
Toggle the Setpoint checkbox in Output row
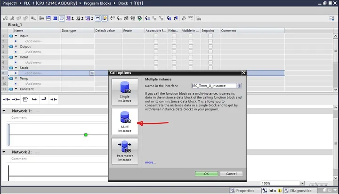pyautogui.click(x=210, y=47)
